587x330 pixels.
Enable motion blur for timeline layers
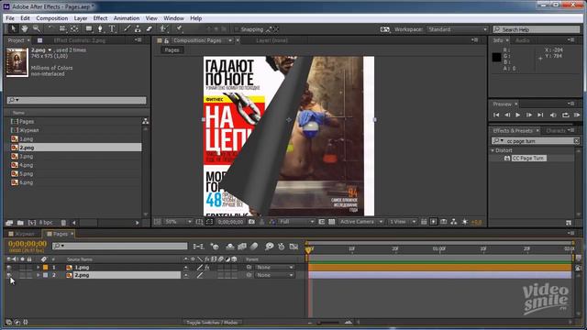pyautogui.click(x=254, y=247)
